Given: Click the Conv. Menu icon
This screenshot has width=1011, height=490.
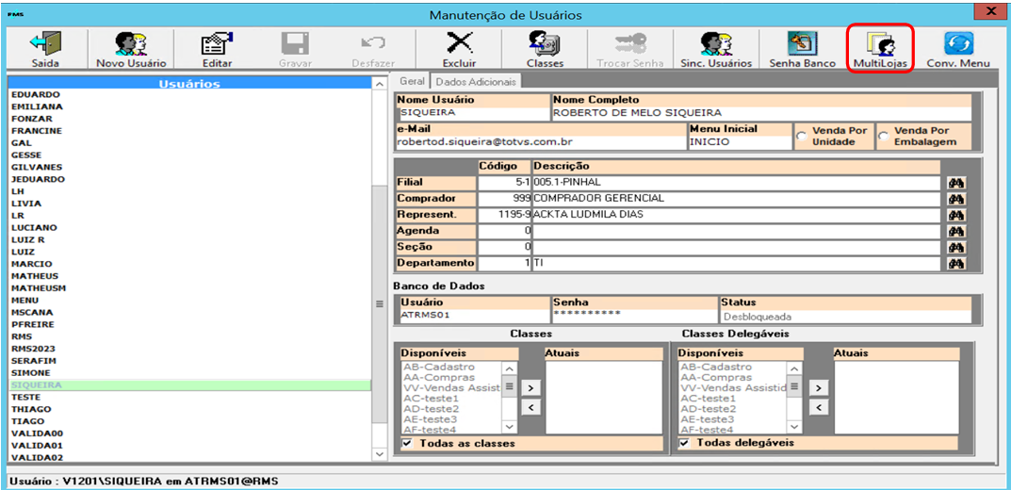Looking at the screenshot, I should [x=958, y=44].
